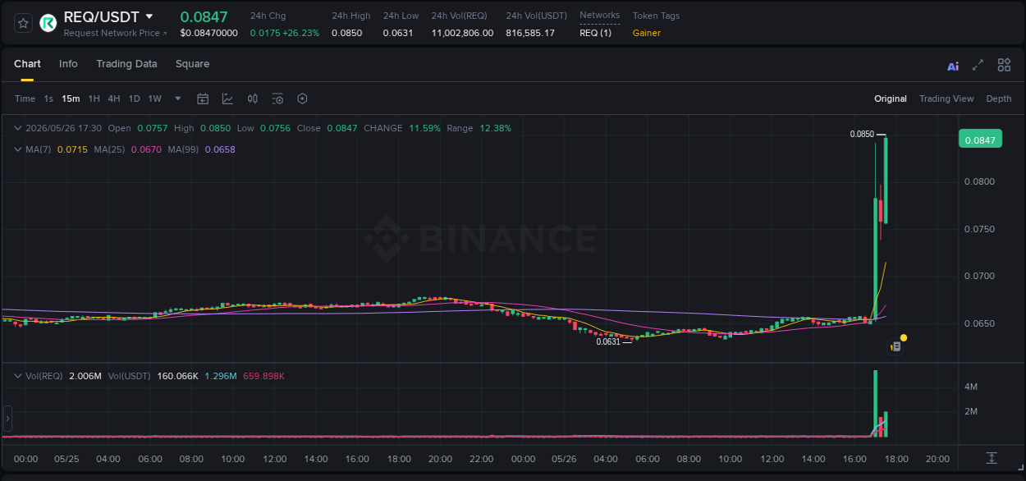Image resolution: width=1026 pixels, height=481 pixels.
Task: Click the REQ (1) networks entry
Action: 596,33
